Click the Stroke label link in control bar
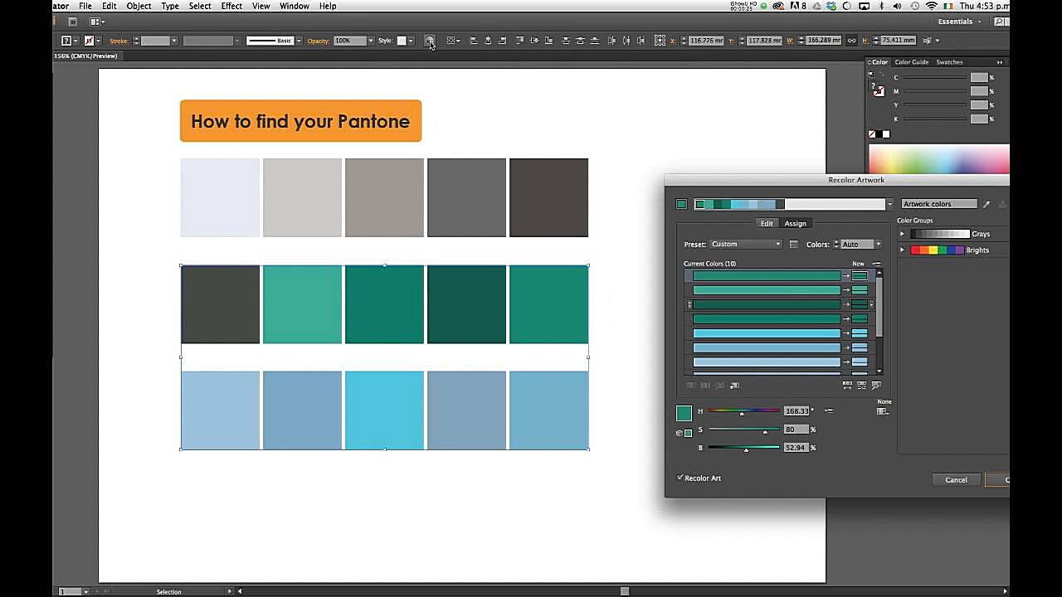The width and height of the screenshot is (1062, 597). pyautogui.click(x=119, y=41)
